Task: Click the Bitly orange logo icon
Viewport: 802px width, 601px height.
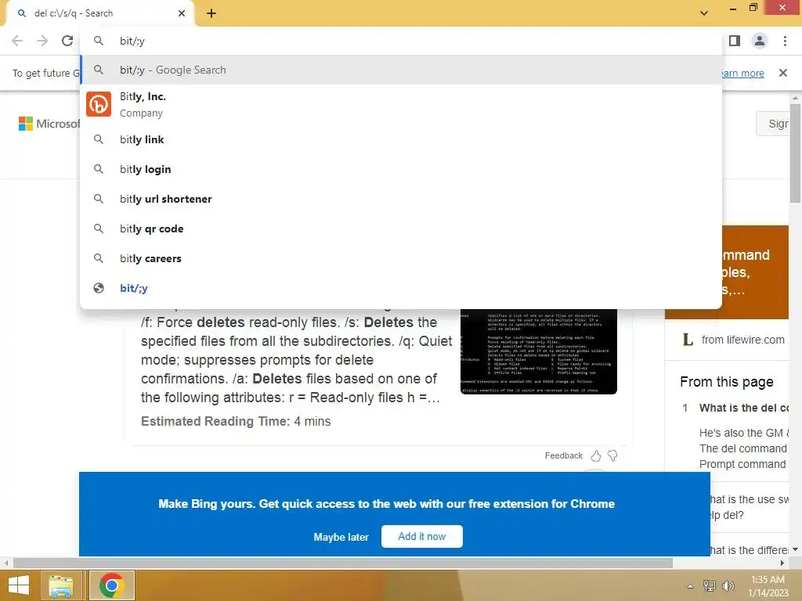Action: pyautogui.click(x=99, y=104)
